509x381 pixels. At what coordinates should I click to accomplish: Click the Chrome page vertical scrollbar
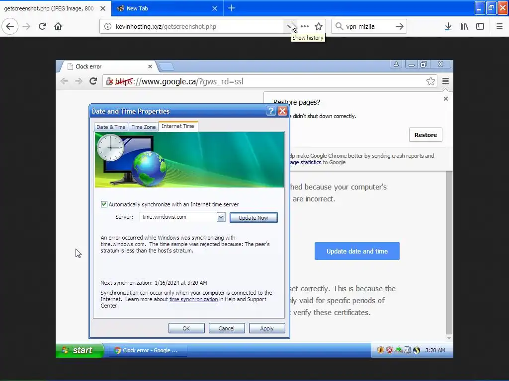pyautogui.click(x=449, y=253)
